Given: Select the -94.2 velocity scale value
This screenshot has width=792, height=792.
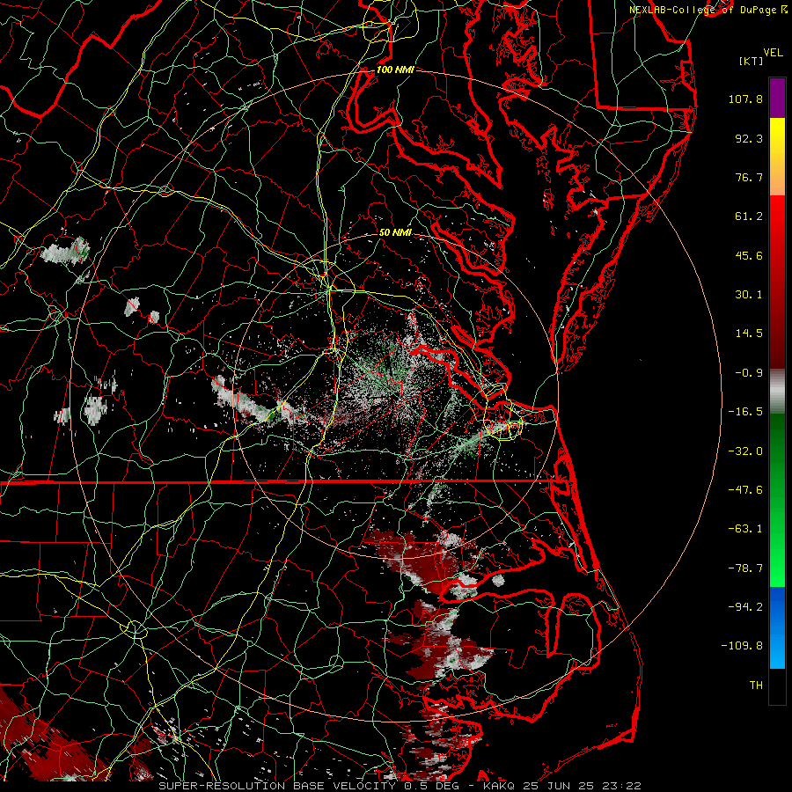Looking at the screenshot, I should point(745,606).
